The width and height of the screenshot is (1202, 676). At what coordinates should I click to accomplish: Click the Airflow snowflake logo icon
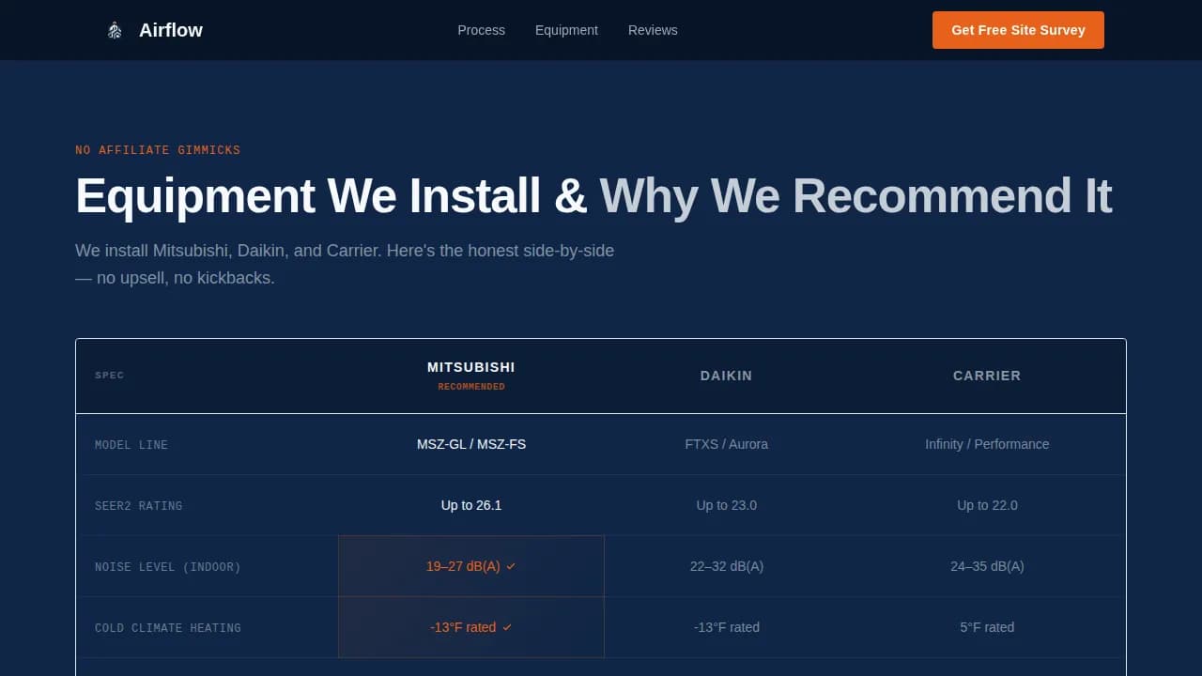click(x=114, y=29)
